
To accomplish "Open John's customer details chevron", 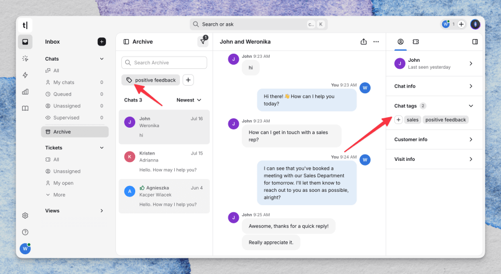I will tap(471, 64).
